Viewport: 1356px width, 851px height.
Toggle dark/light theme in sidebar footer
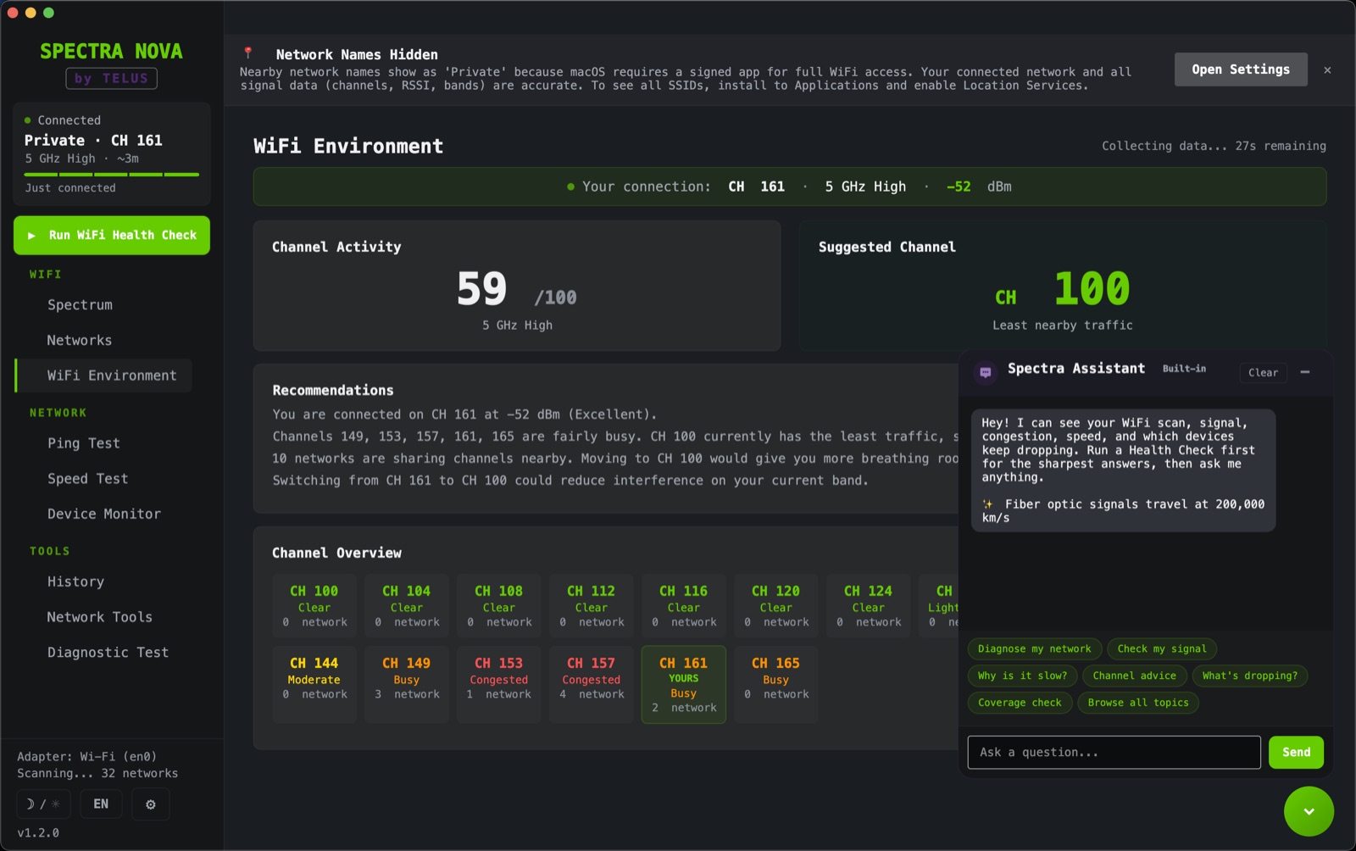42,804
